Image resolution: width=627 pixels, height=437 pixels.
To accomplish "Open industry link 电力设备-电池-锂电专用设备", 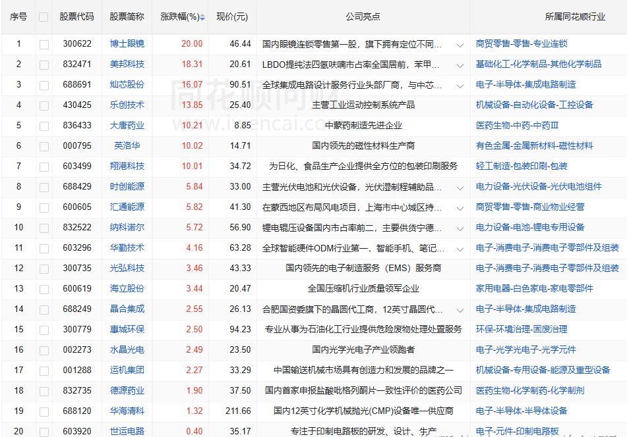I will coord(530,228).
